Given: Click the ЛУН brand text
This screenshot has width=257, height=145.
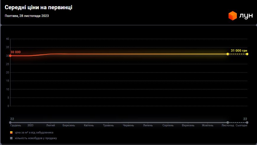Looking at the screenshot, I should click(246, 16).
